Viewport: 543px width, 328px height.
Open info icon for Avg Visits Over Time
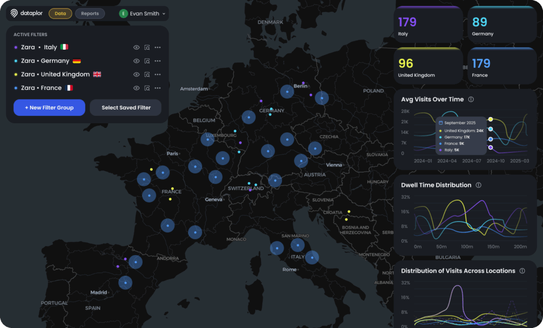pos(471,99)
